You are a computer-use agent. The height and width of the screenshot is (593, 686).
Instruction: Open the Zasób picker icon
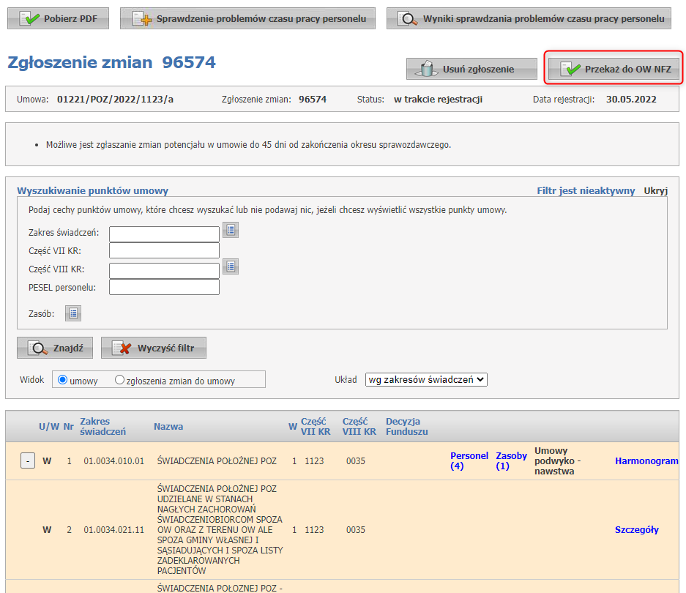tap(73, 314)
